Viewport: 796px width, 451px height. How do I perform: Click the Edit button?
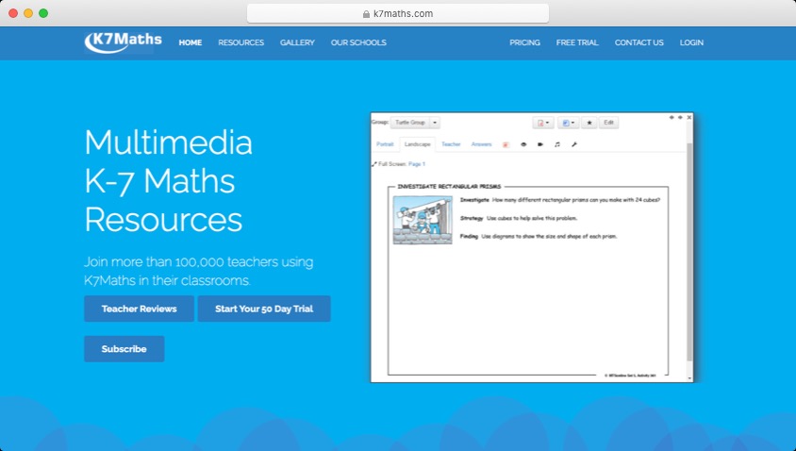tap(608, 123)
